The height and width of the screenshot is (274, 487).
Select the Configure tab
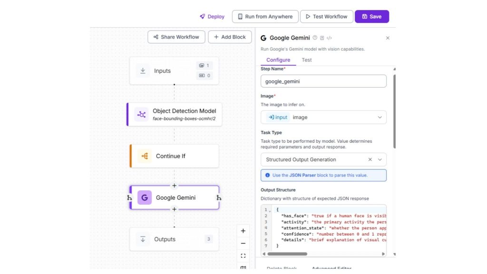278,60
